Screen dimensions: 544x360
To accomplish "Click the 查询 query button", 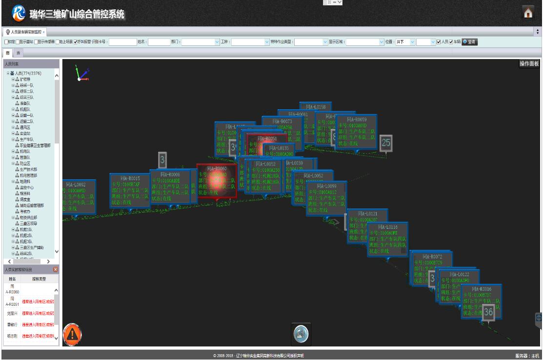I will (469, 42).
